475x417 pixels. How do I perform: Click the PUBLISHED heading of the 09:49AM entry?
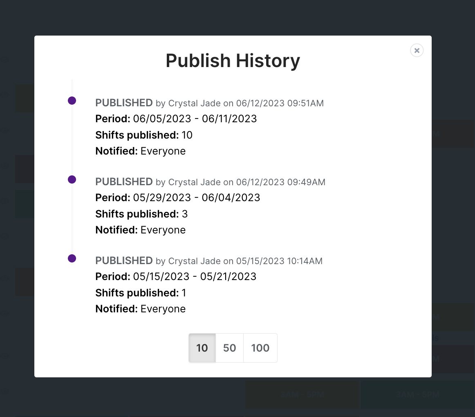coord(123,182)
